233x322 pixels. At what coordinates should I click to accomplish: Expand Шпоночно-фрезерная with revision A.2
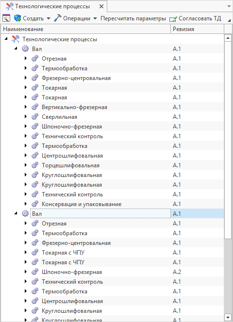(x=26, y=272)
